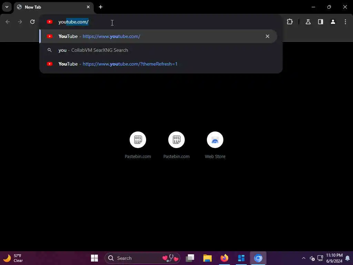This screenshot has width=353, height=265.
Task: Open Task View on the taskbar
Action: pyautogui.click(x=190, y=258)
